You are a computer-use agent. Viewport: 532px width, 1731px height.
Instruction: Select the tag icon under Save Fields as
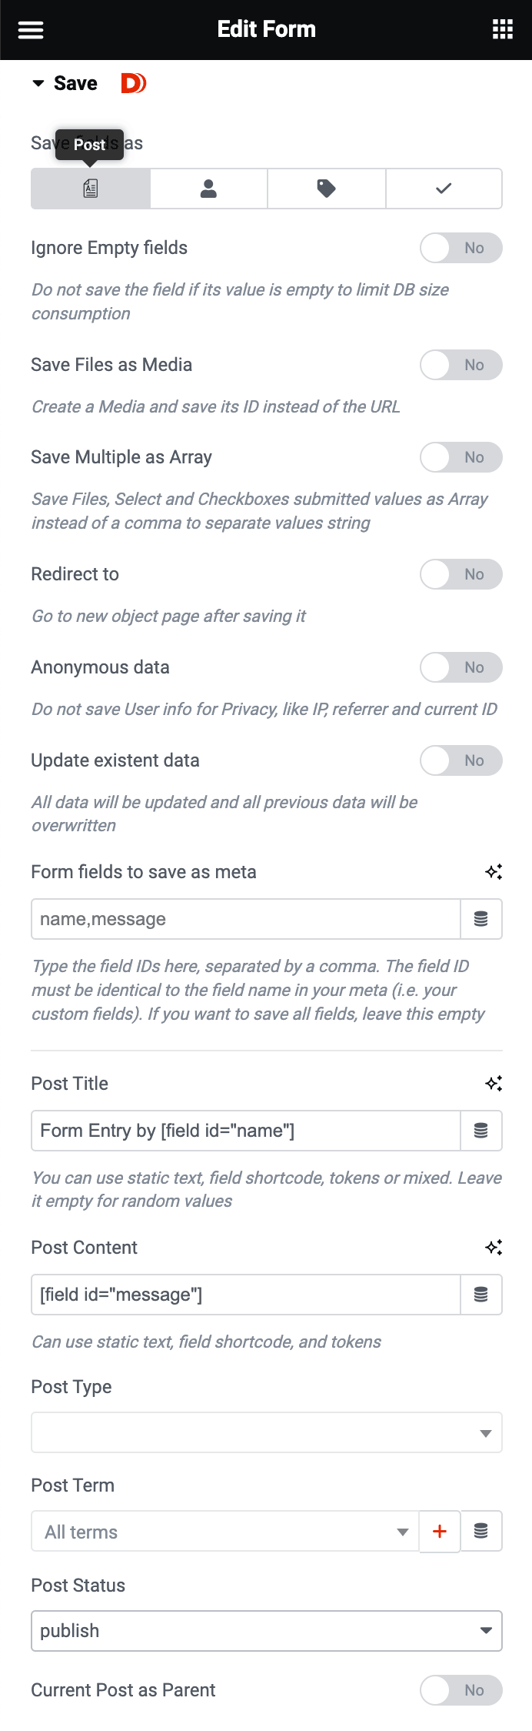click(326, 188)
